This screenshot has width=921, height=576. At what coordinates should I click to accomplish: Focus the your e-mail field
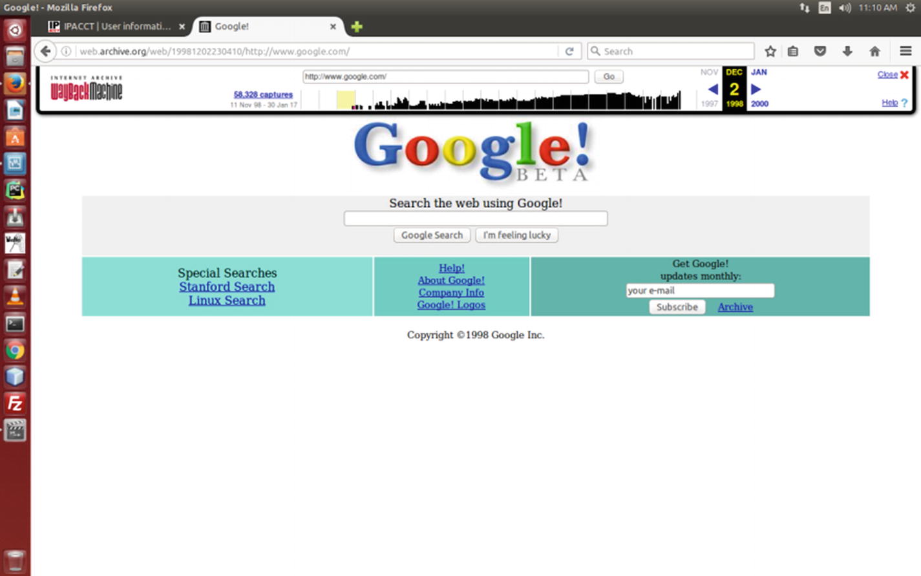[x=700, y=290]
